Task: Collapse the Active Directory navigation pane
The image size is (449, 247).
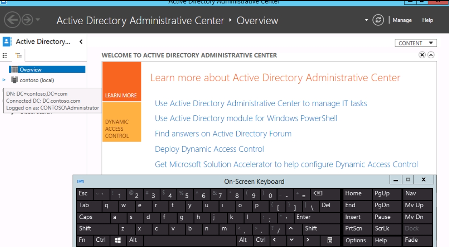Action: pyautogui.click(x=81, y=42)
